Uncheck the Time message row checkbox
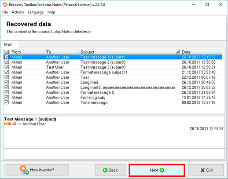This screenshot has width=228, height=179. tap(7, 102)
